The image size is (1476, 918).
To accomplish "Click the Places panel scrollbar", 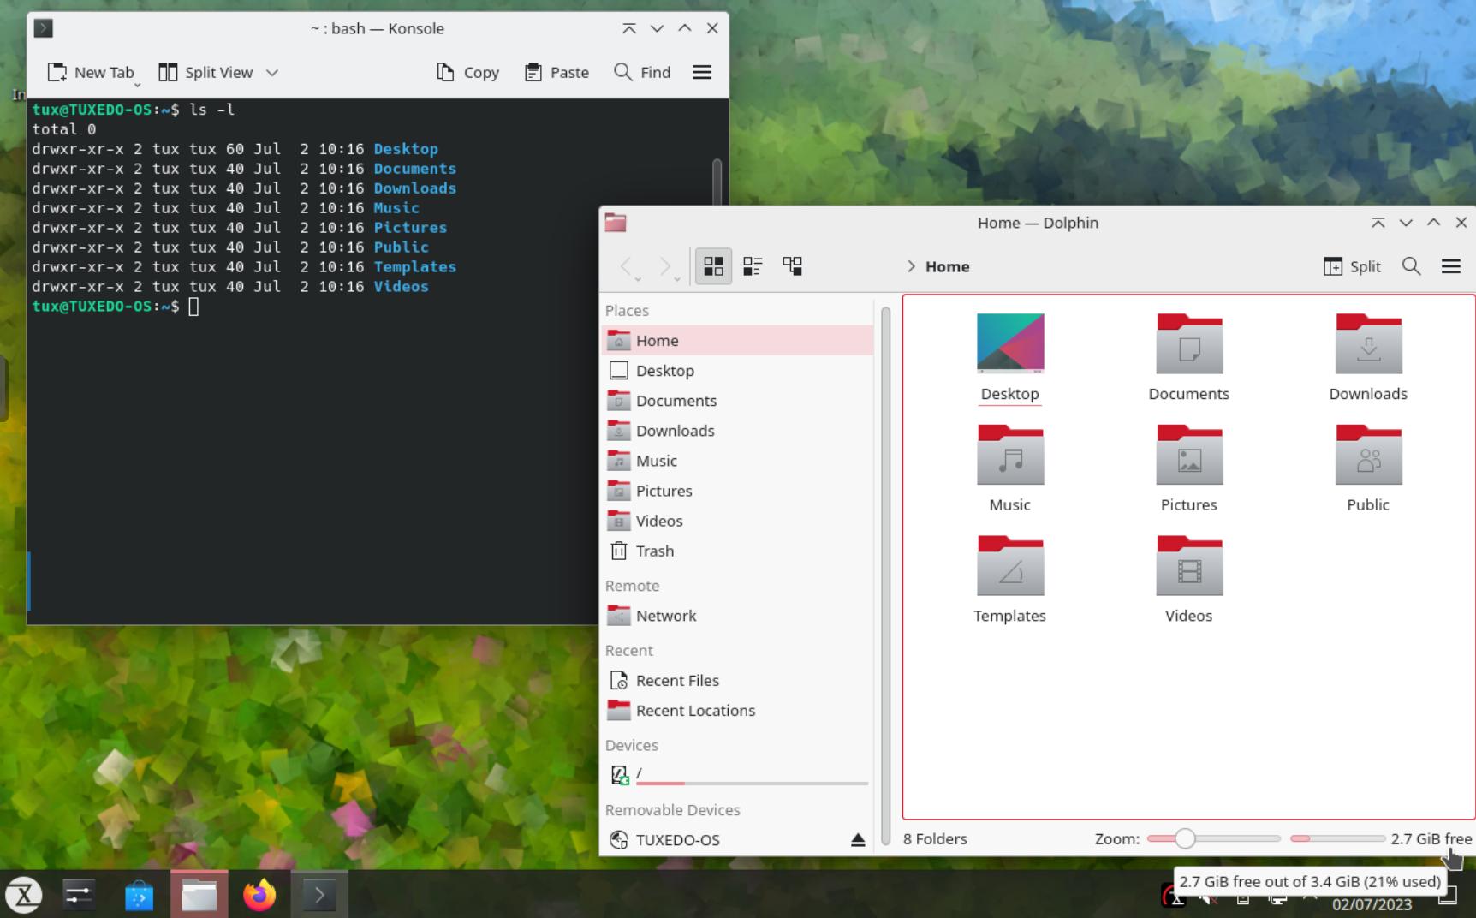I will tap(885, 574).
